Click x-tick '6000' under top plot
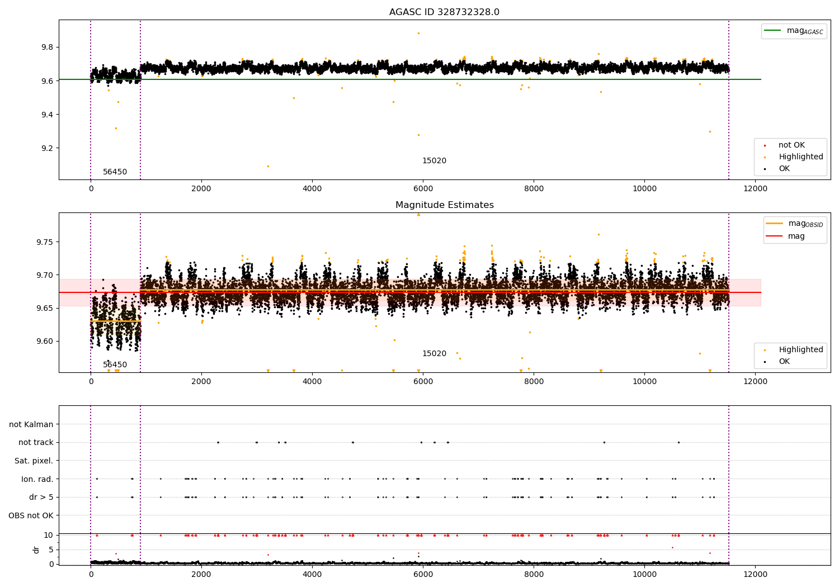Image resolution: width=839 pixels, height=587 pixels. click(x=423, y=189)
